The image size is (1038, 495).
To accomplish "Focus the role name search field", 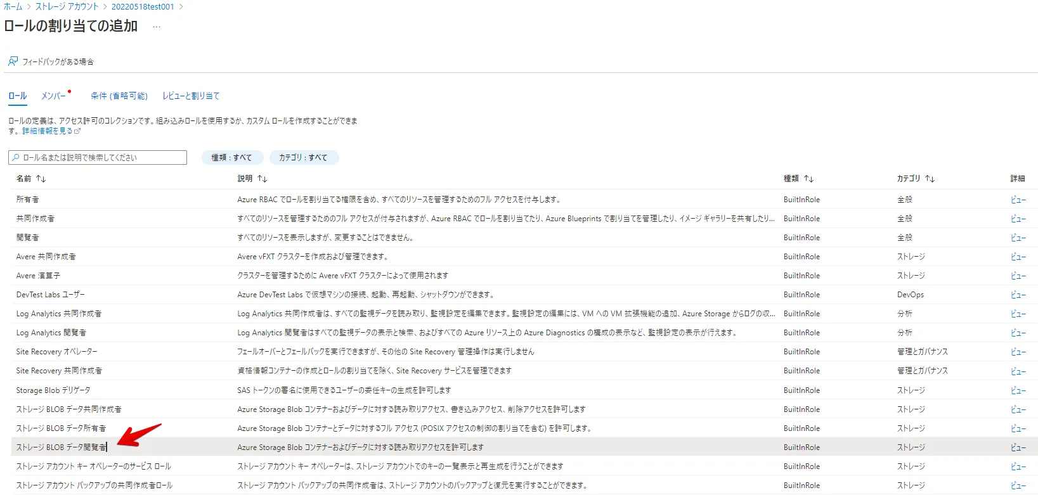I will (98, 157).
